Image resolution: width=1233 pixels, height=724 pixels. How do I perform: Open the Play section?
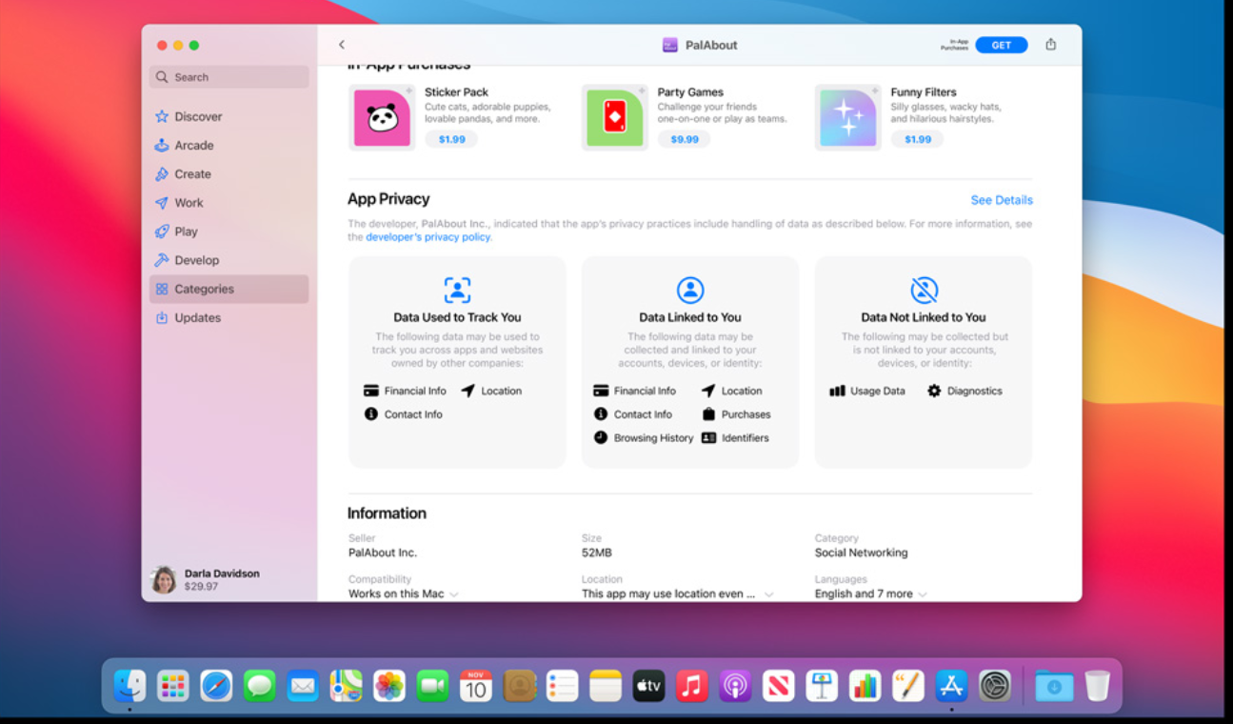pyautogui.click(x=229, y=231)
